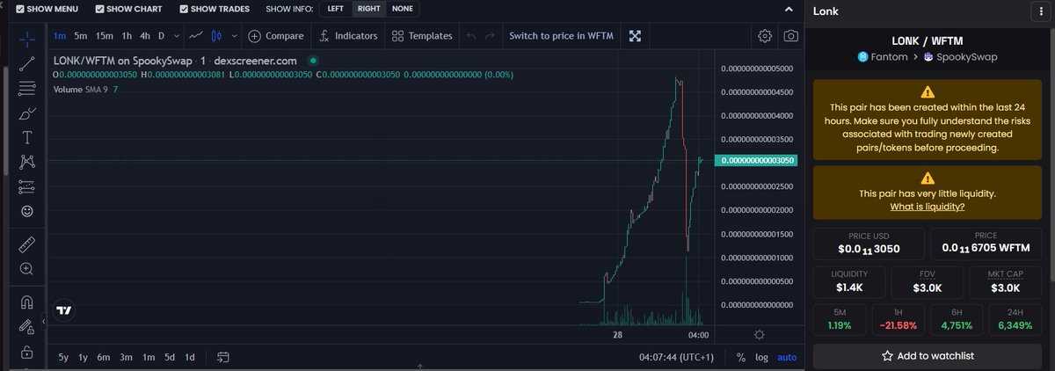Click the 24H change value 6,349%
The width and height of the screenshot is (1055, 371).
[1016, 324]
